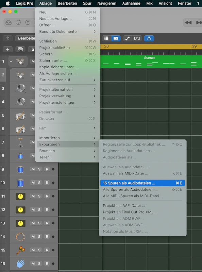
Task: Click bar 28 in the timeline ruler
Action: coord(106,46)
